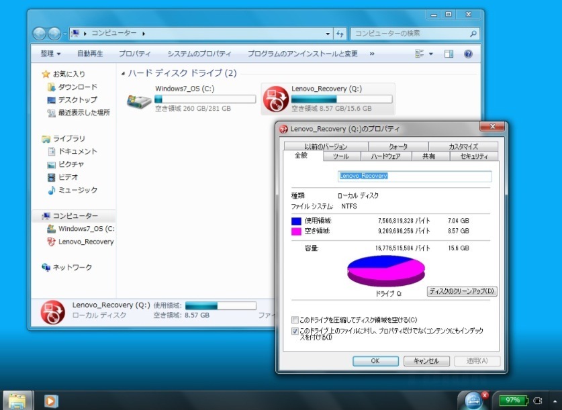Viewport: 562px width, 410px height.
Task: Click the ビデオ library icon
Action: (51, 177)
